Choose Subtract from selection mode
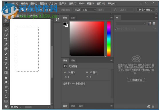160x110 pixels. [27, 10]
